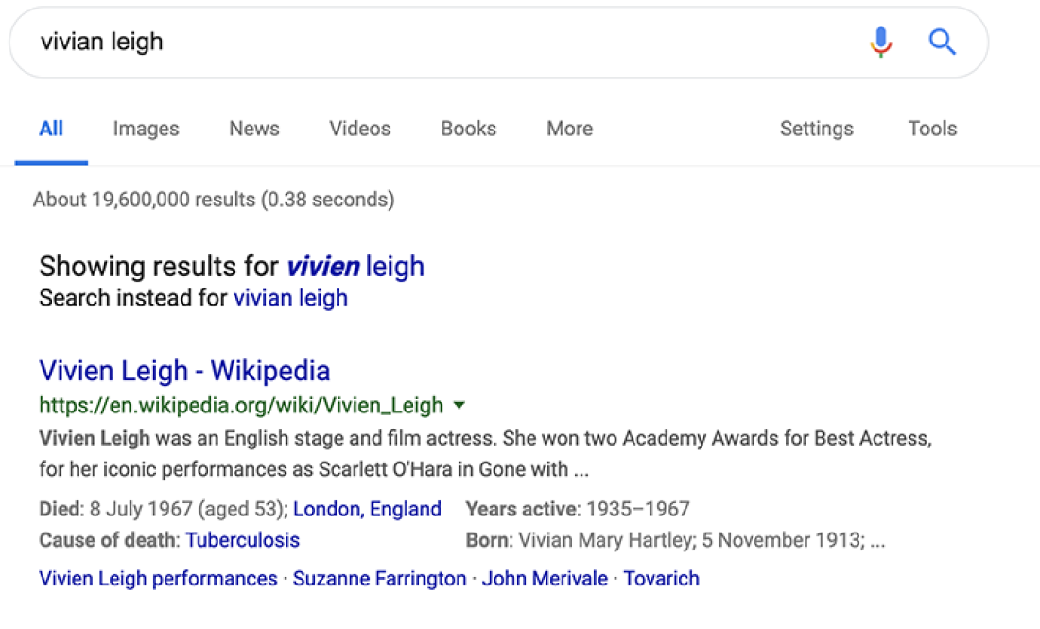Click inside the search query input field
Image resolution: width=1040 pixels, height=629 pixels.
click(284, 42)
